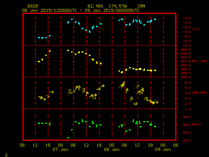Viewport: 209px width, 157px height.
Task: Click the RH(%) humidity axis label
Action: [197, 125]
